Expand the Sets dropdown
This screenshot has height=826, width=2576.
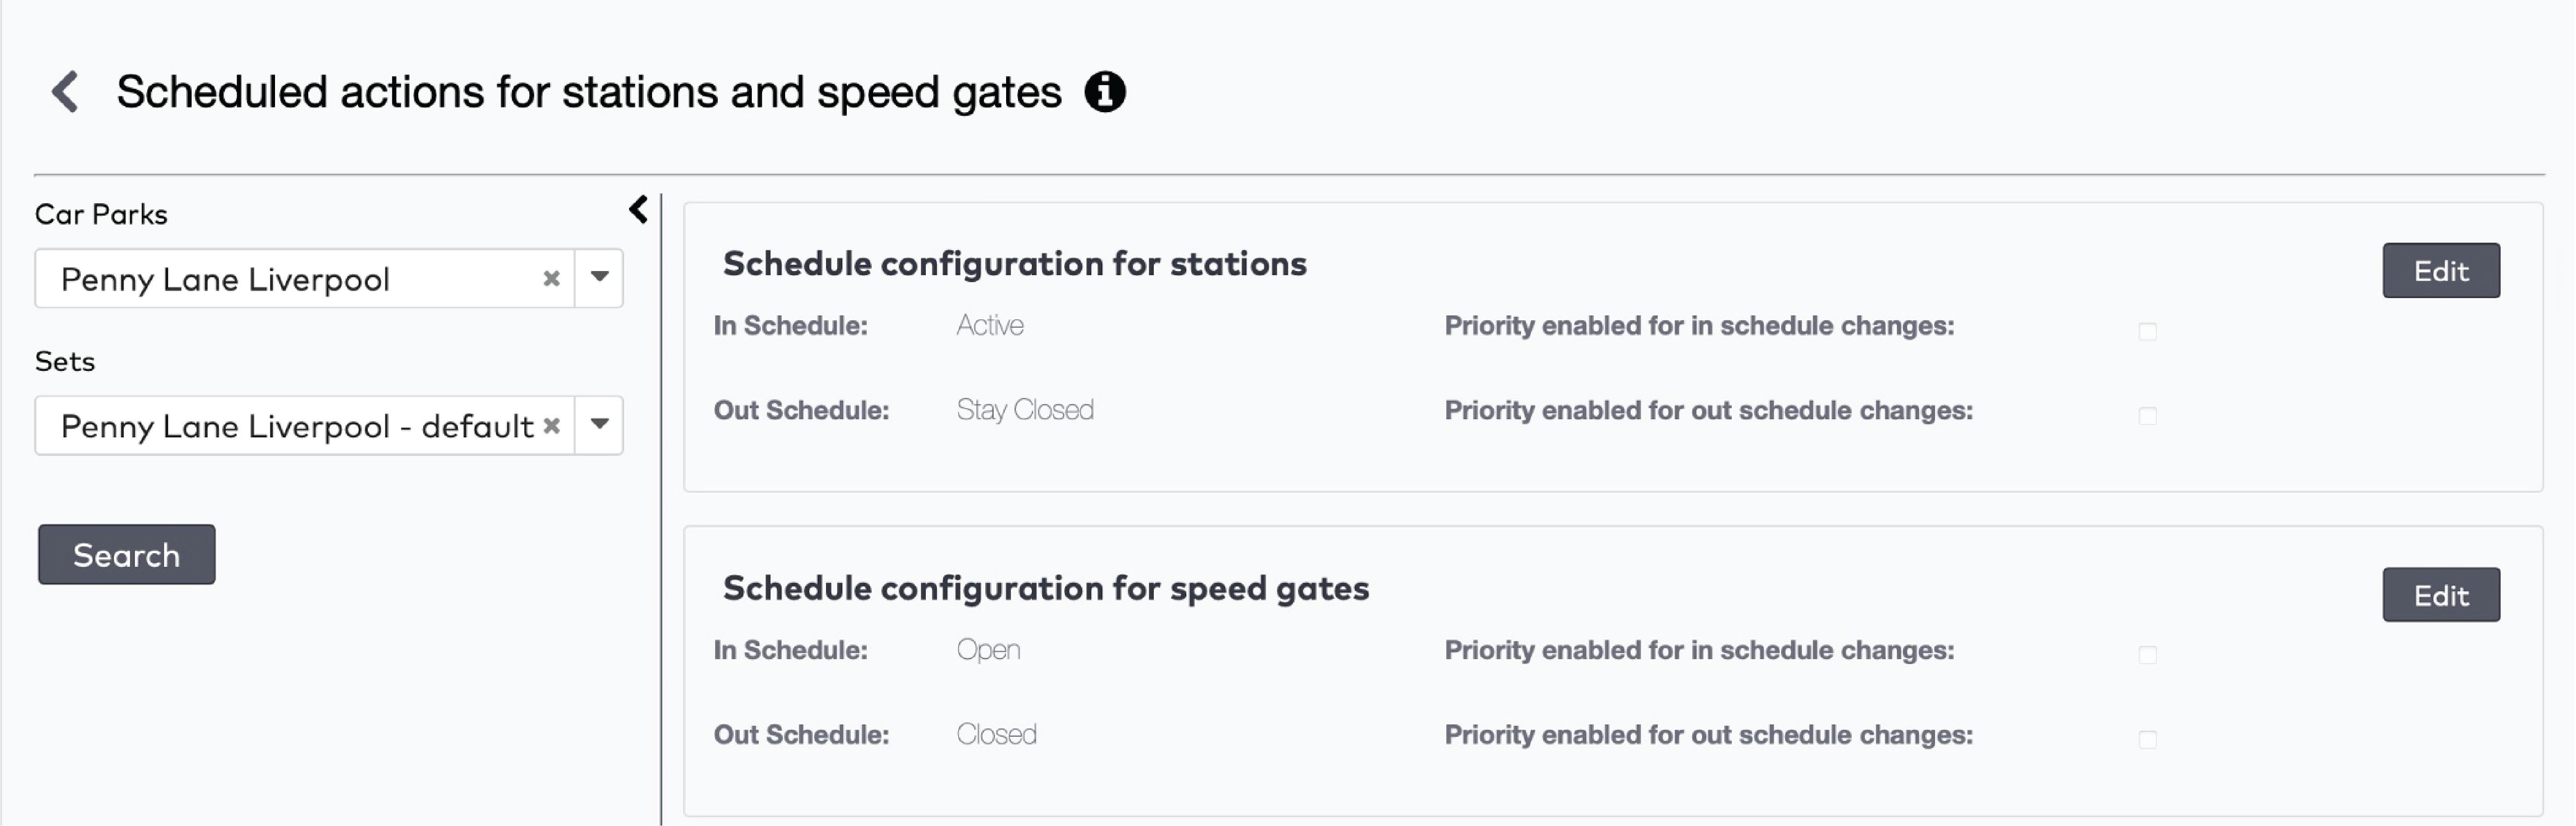[x=599, y=425]
